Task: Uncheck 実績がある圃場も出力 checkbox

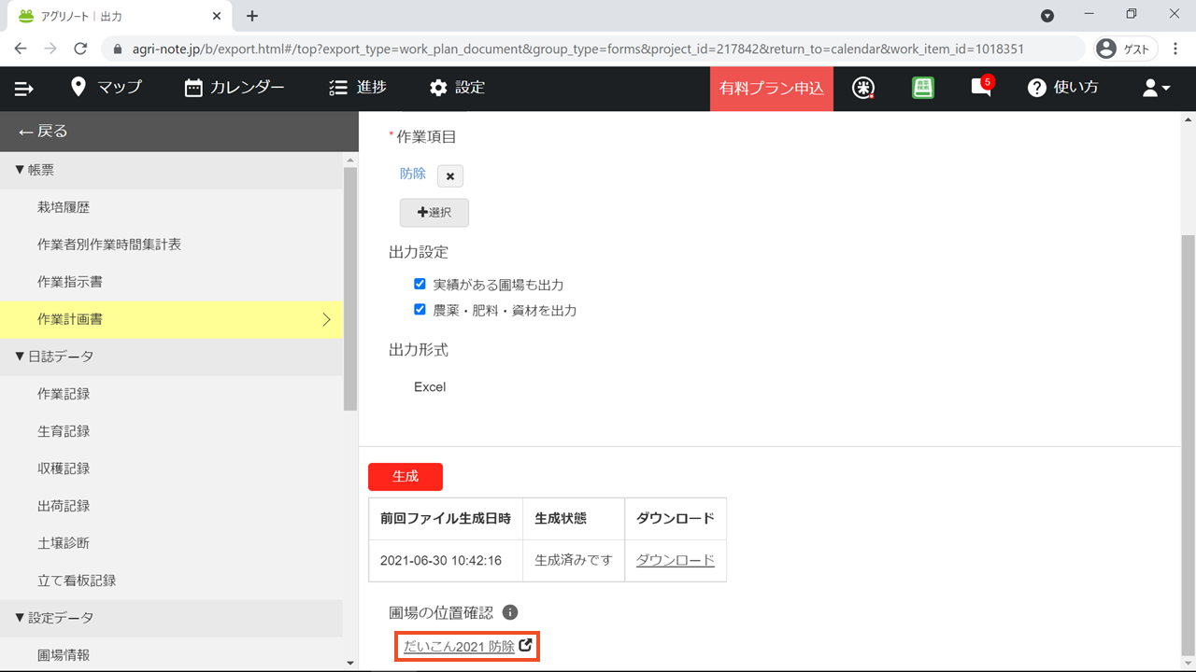Action: click(420, 284)
